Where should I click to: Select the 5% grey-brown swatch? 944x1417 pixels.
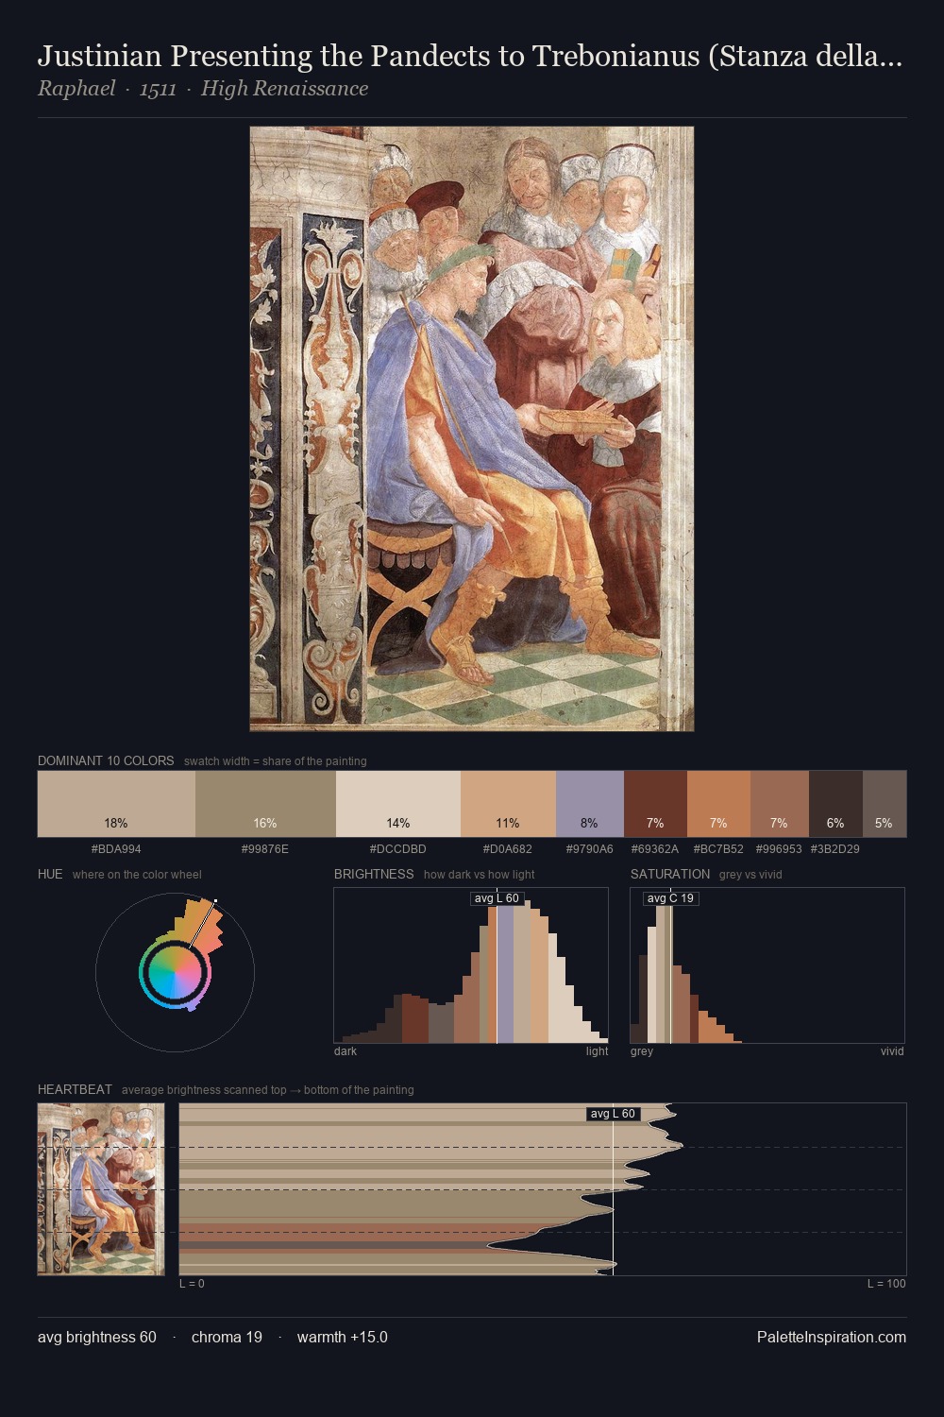(x=885, y=804)
